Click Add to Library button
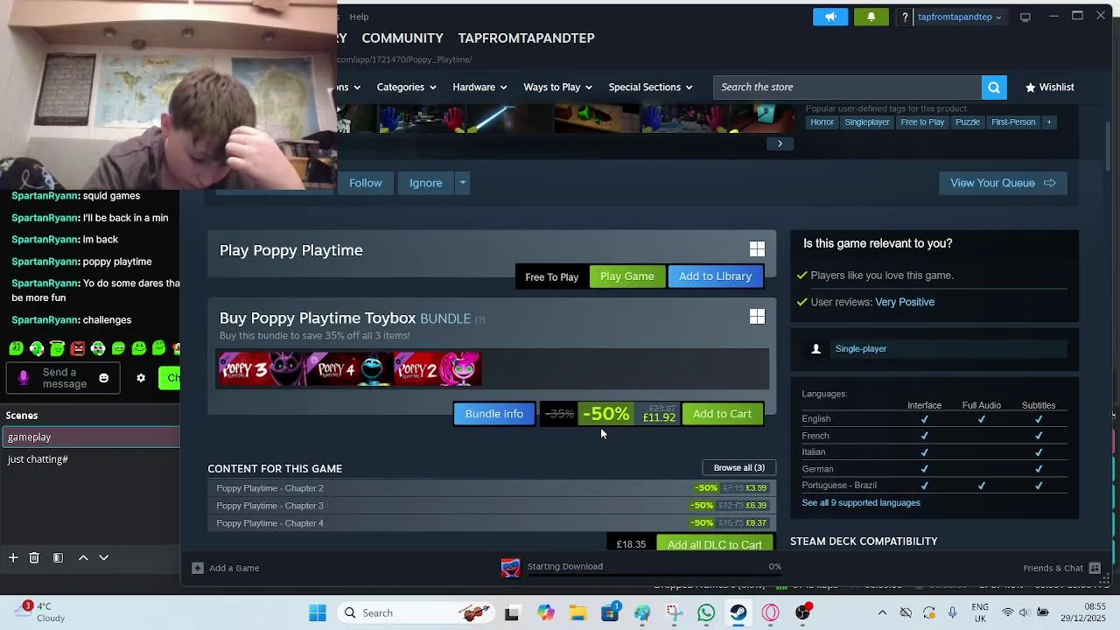The image size is (1120, 630). [x=715, y=276]
